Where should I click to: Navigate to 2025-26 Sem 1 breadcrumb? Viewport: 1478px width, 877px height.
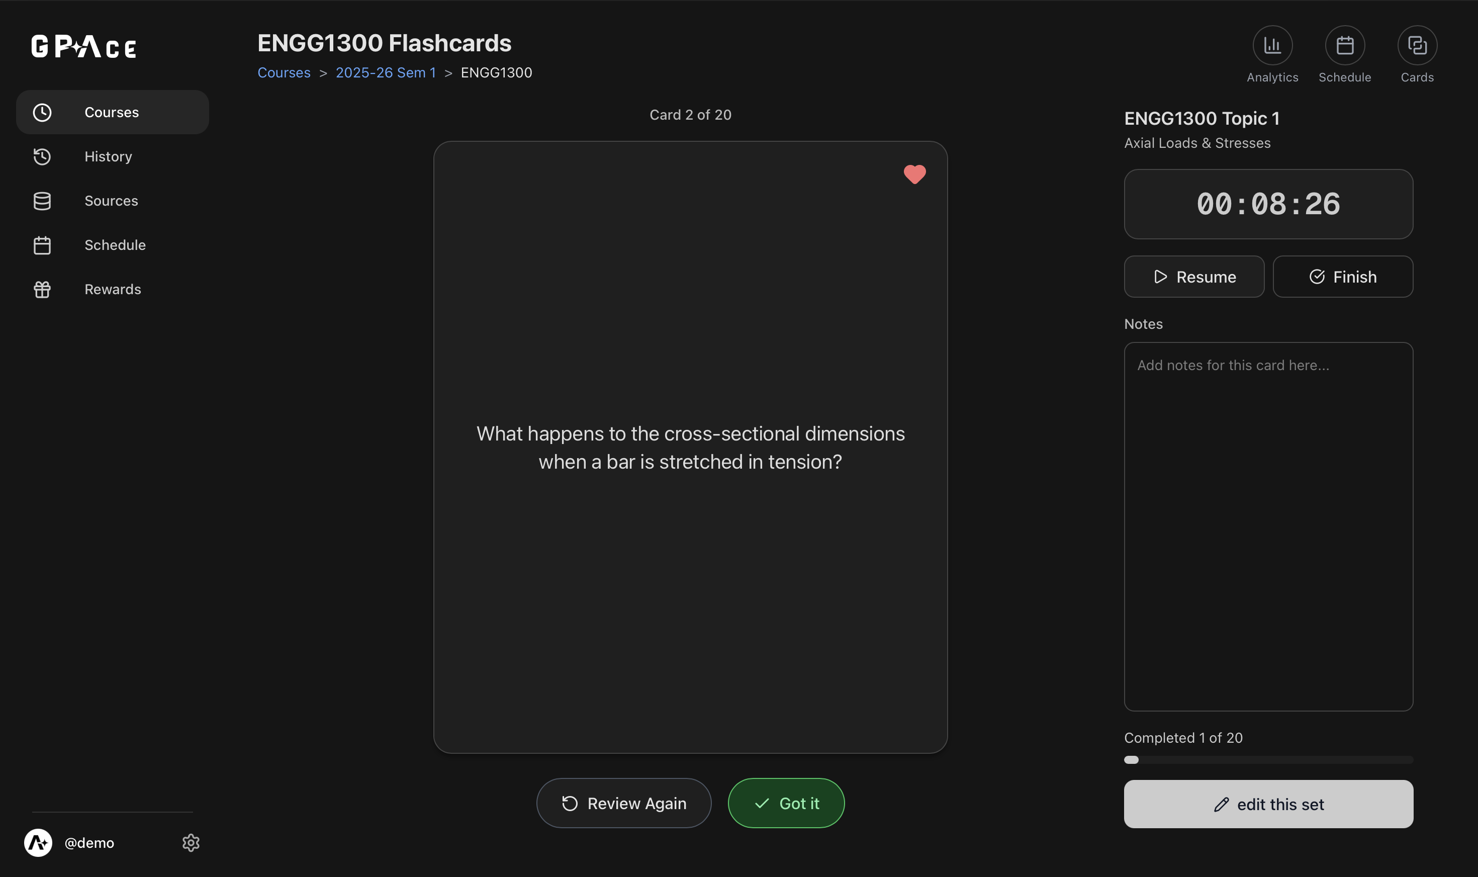tap(385, 73)
